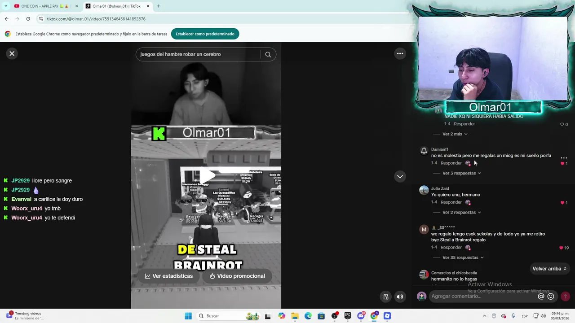
Task: Open File Explorer from taskbar
Action: click(x=295, y=316)
